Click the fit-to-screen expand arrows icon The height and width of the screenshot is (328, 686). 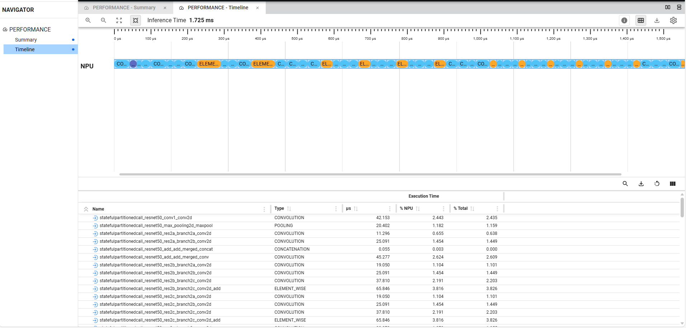click(119, 20)
